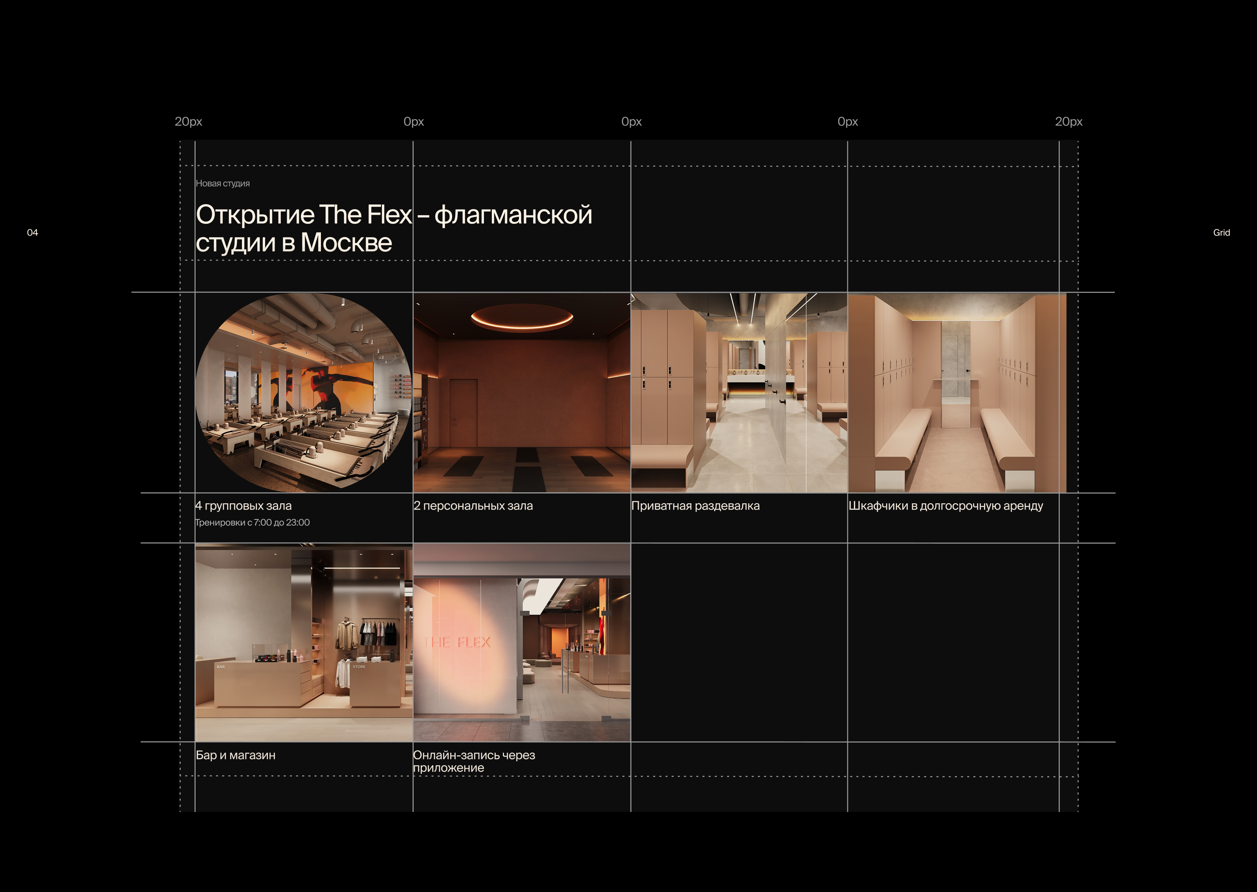
Task: Select the THE FLEX entrance image
Action: [522, 642]
